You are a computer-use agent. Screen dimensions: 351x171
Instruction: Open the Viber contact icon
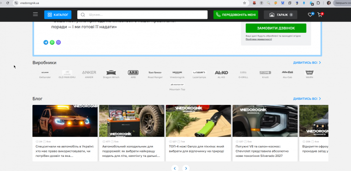pos(58,42)
